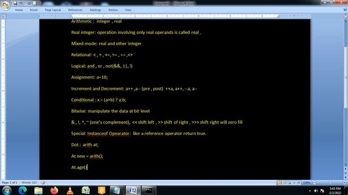Open Microsoft Edge from taskbar
This screenshot has height=195, width=348.
click(22, 190)
